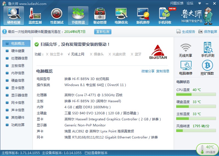Click the 三星 SSD 840 EVO disk text
219x156 pixels.
pyautogui.click(x=102, y=113)
